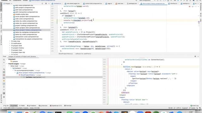Collapse the Constant node
Image resolution: width=202 pixels, height=113 pixels.
coord(7,59)
